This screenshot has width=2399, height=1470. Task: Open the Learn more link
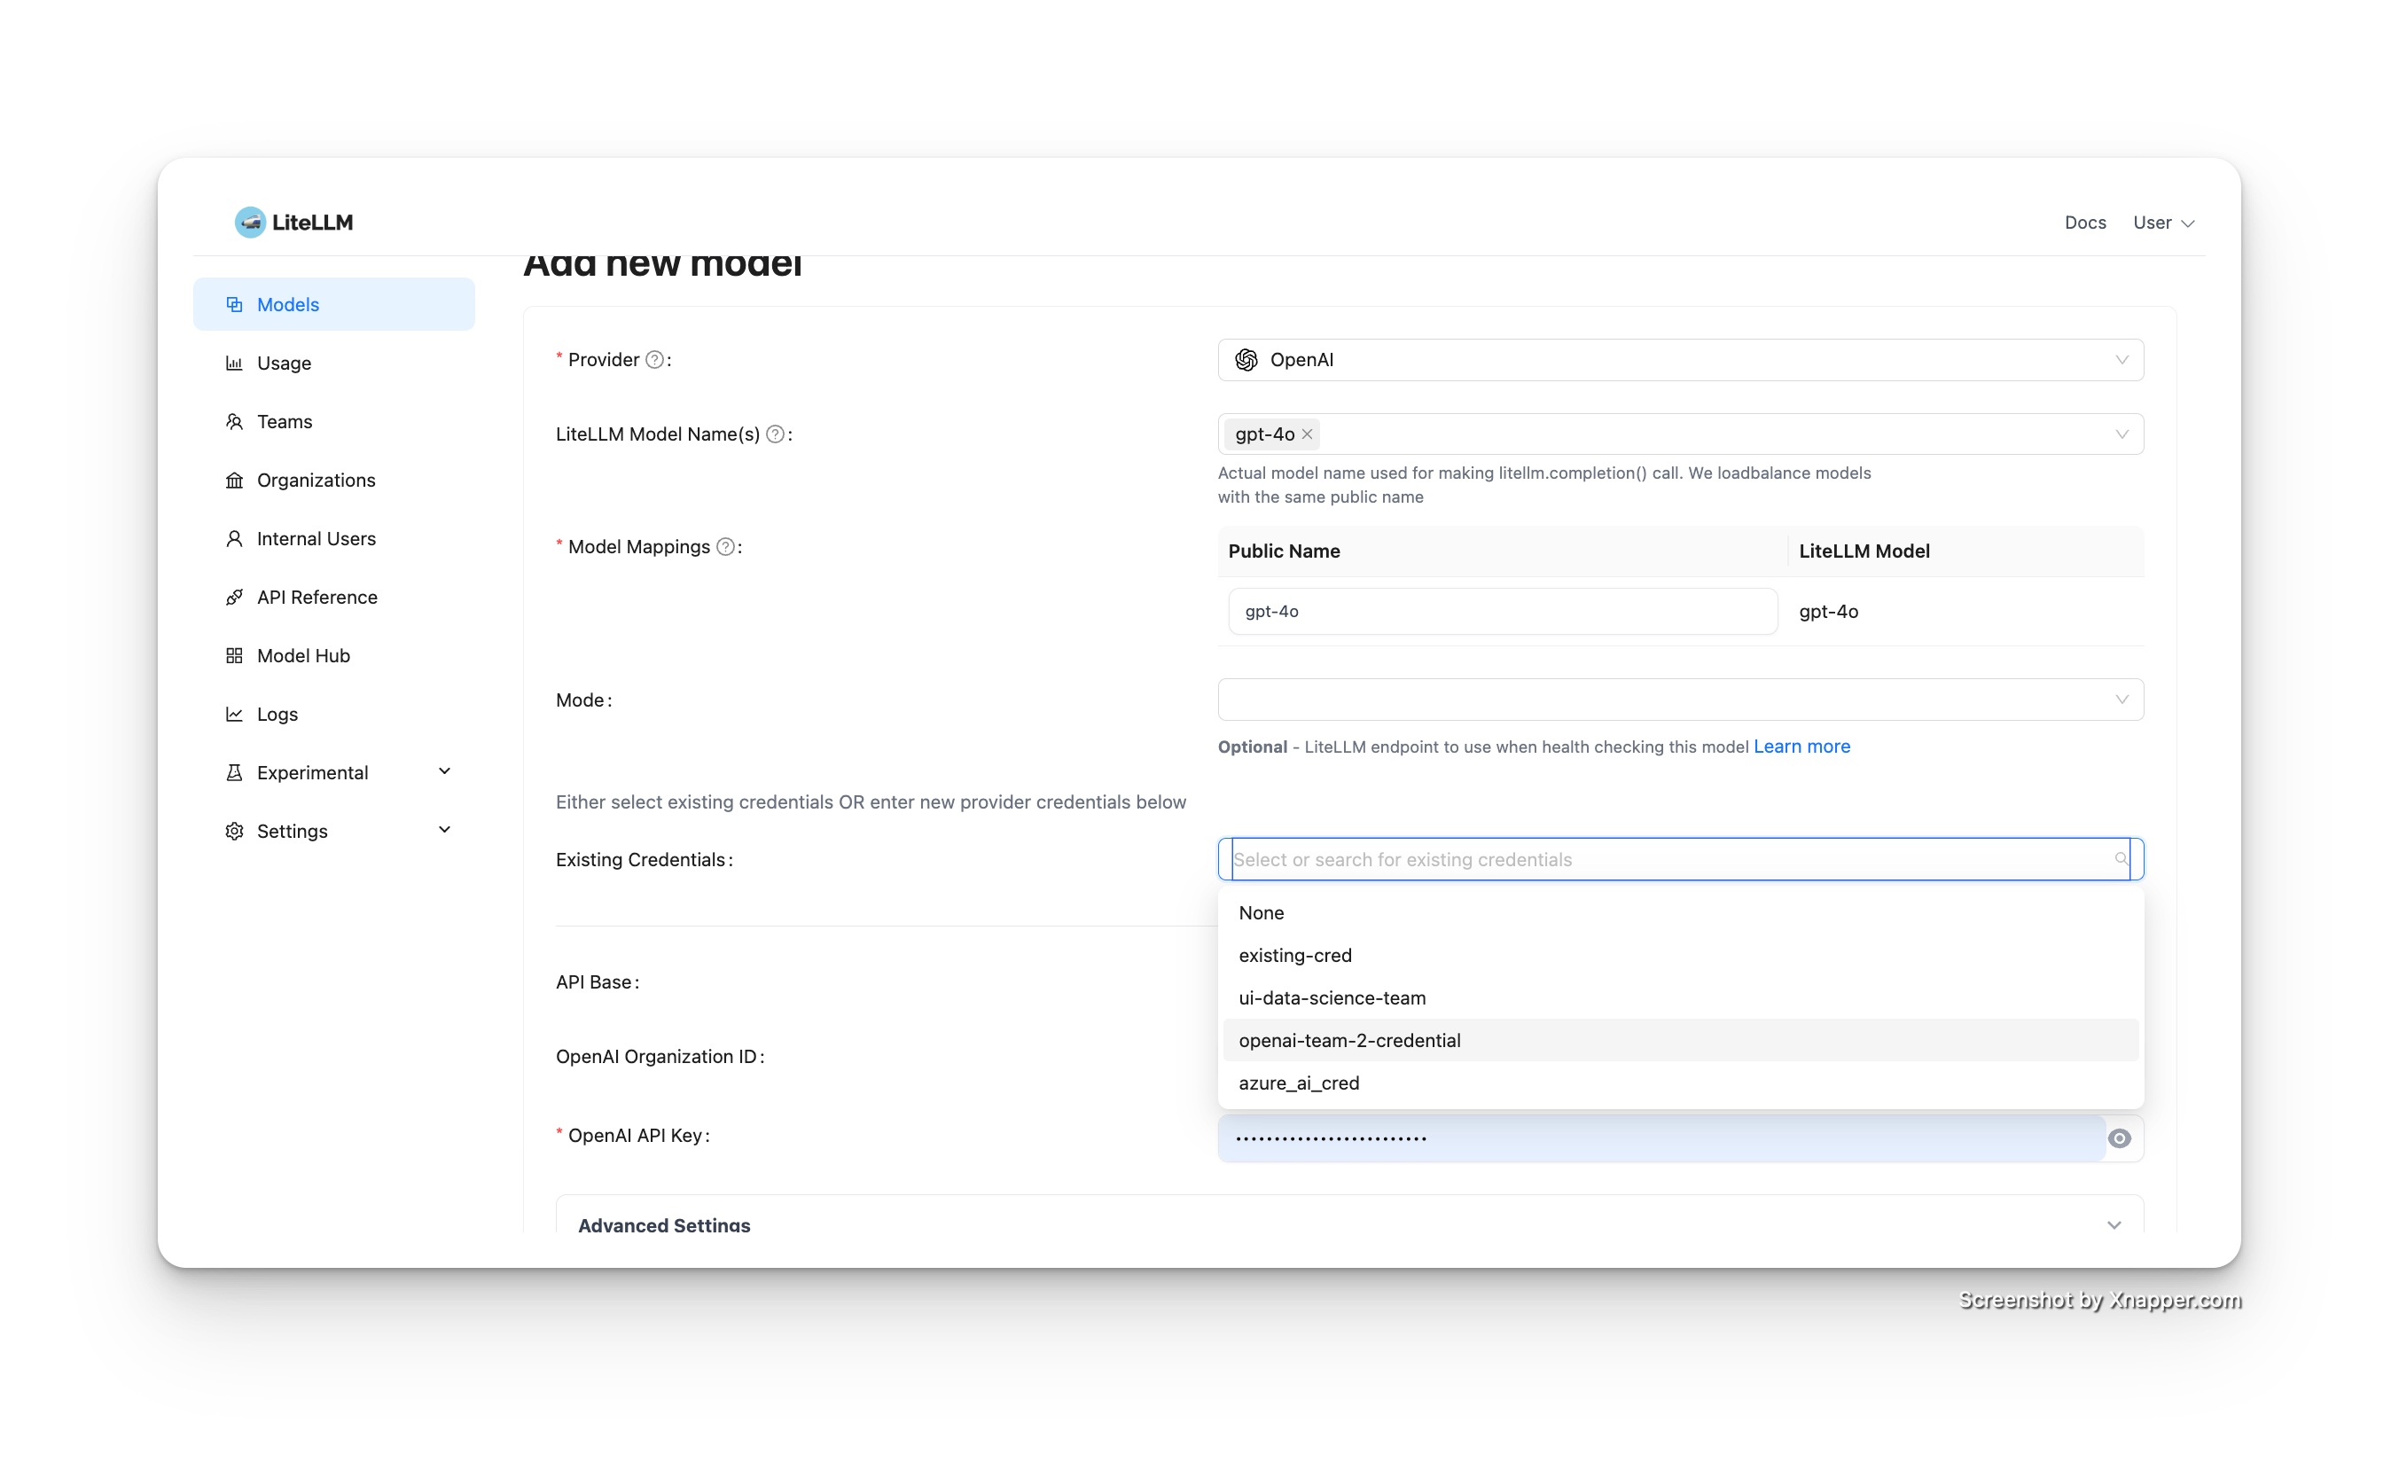(x=1801, y=747)
